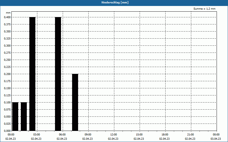Click the second 0,100 precipitation bar
This screenshot has width=228, height=142.
pos(24,116)
